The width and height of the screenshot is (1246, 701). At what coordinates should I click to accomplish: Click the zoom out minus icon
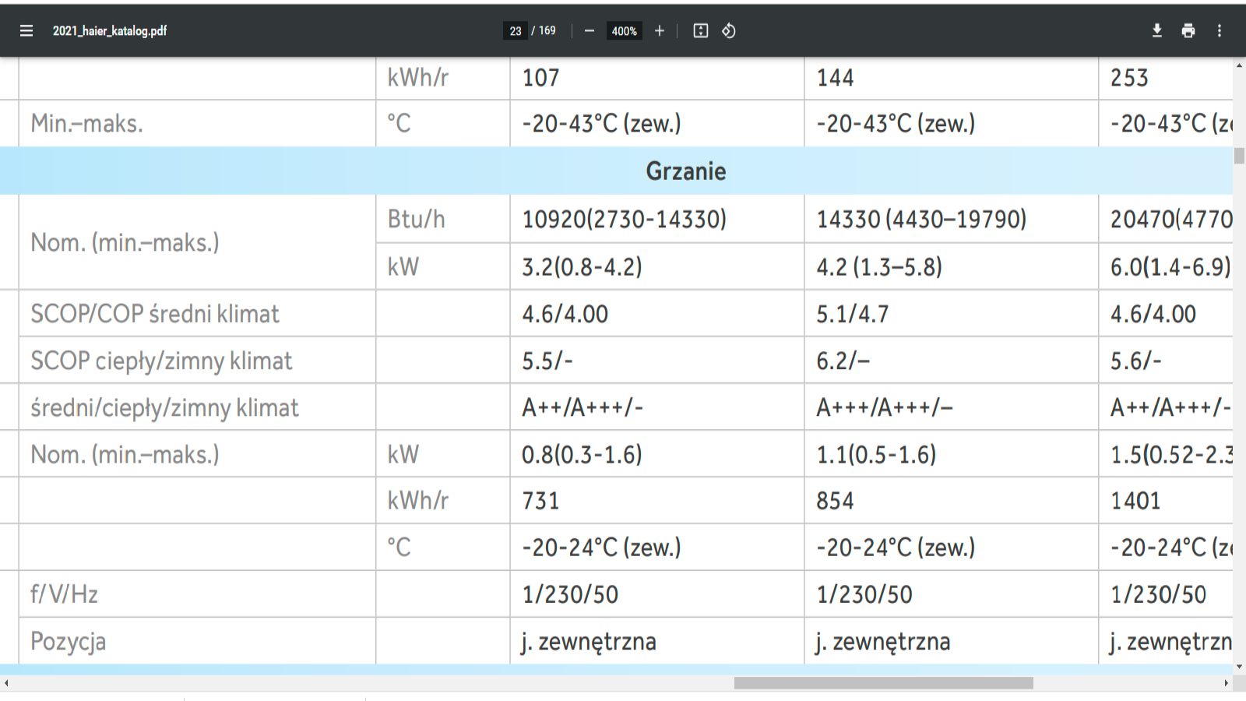click(590, 31)
